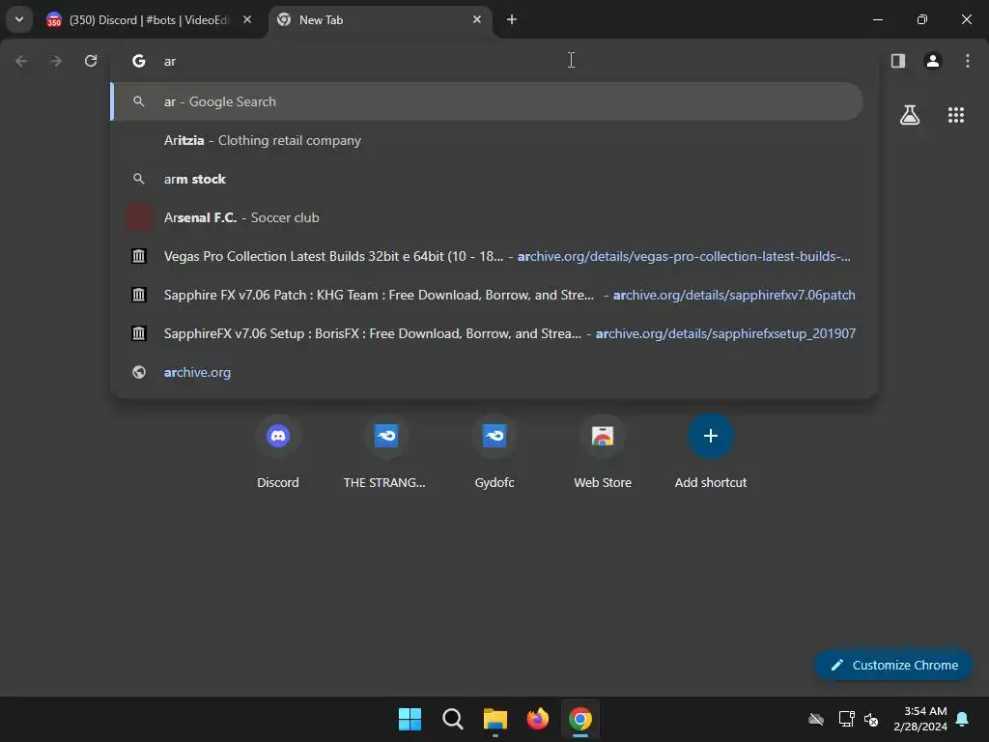The height and width of the screenshot is (742, 989).
Task: Select 'ar - Google Search' suggestion
Action: tap(487, 101)
